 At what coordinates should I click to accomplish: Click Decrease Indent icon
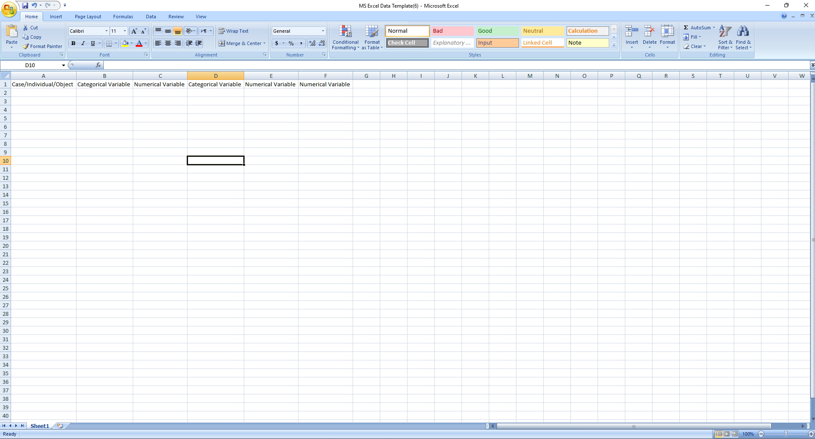point(189,43)
